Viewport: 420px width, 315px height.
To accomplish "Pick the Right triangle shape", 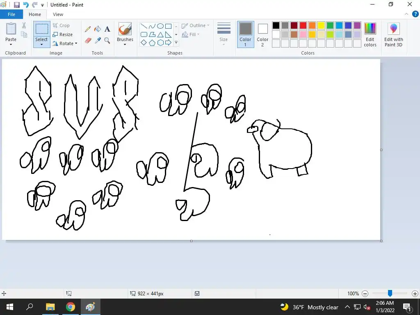I will click(x=169, y=34).
